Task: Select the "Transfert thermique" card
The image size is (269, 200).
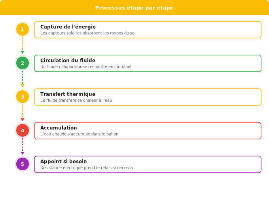Action: pyautogui.click(x=148, y=97)
